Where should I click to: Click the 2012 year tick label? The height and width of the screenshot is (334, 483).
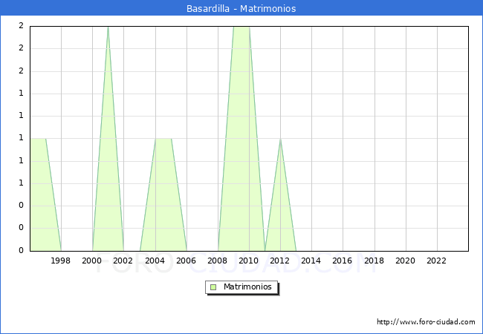tap(280, 261)
